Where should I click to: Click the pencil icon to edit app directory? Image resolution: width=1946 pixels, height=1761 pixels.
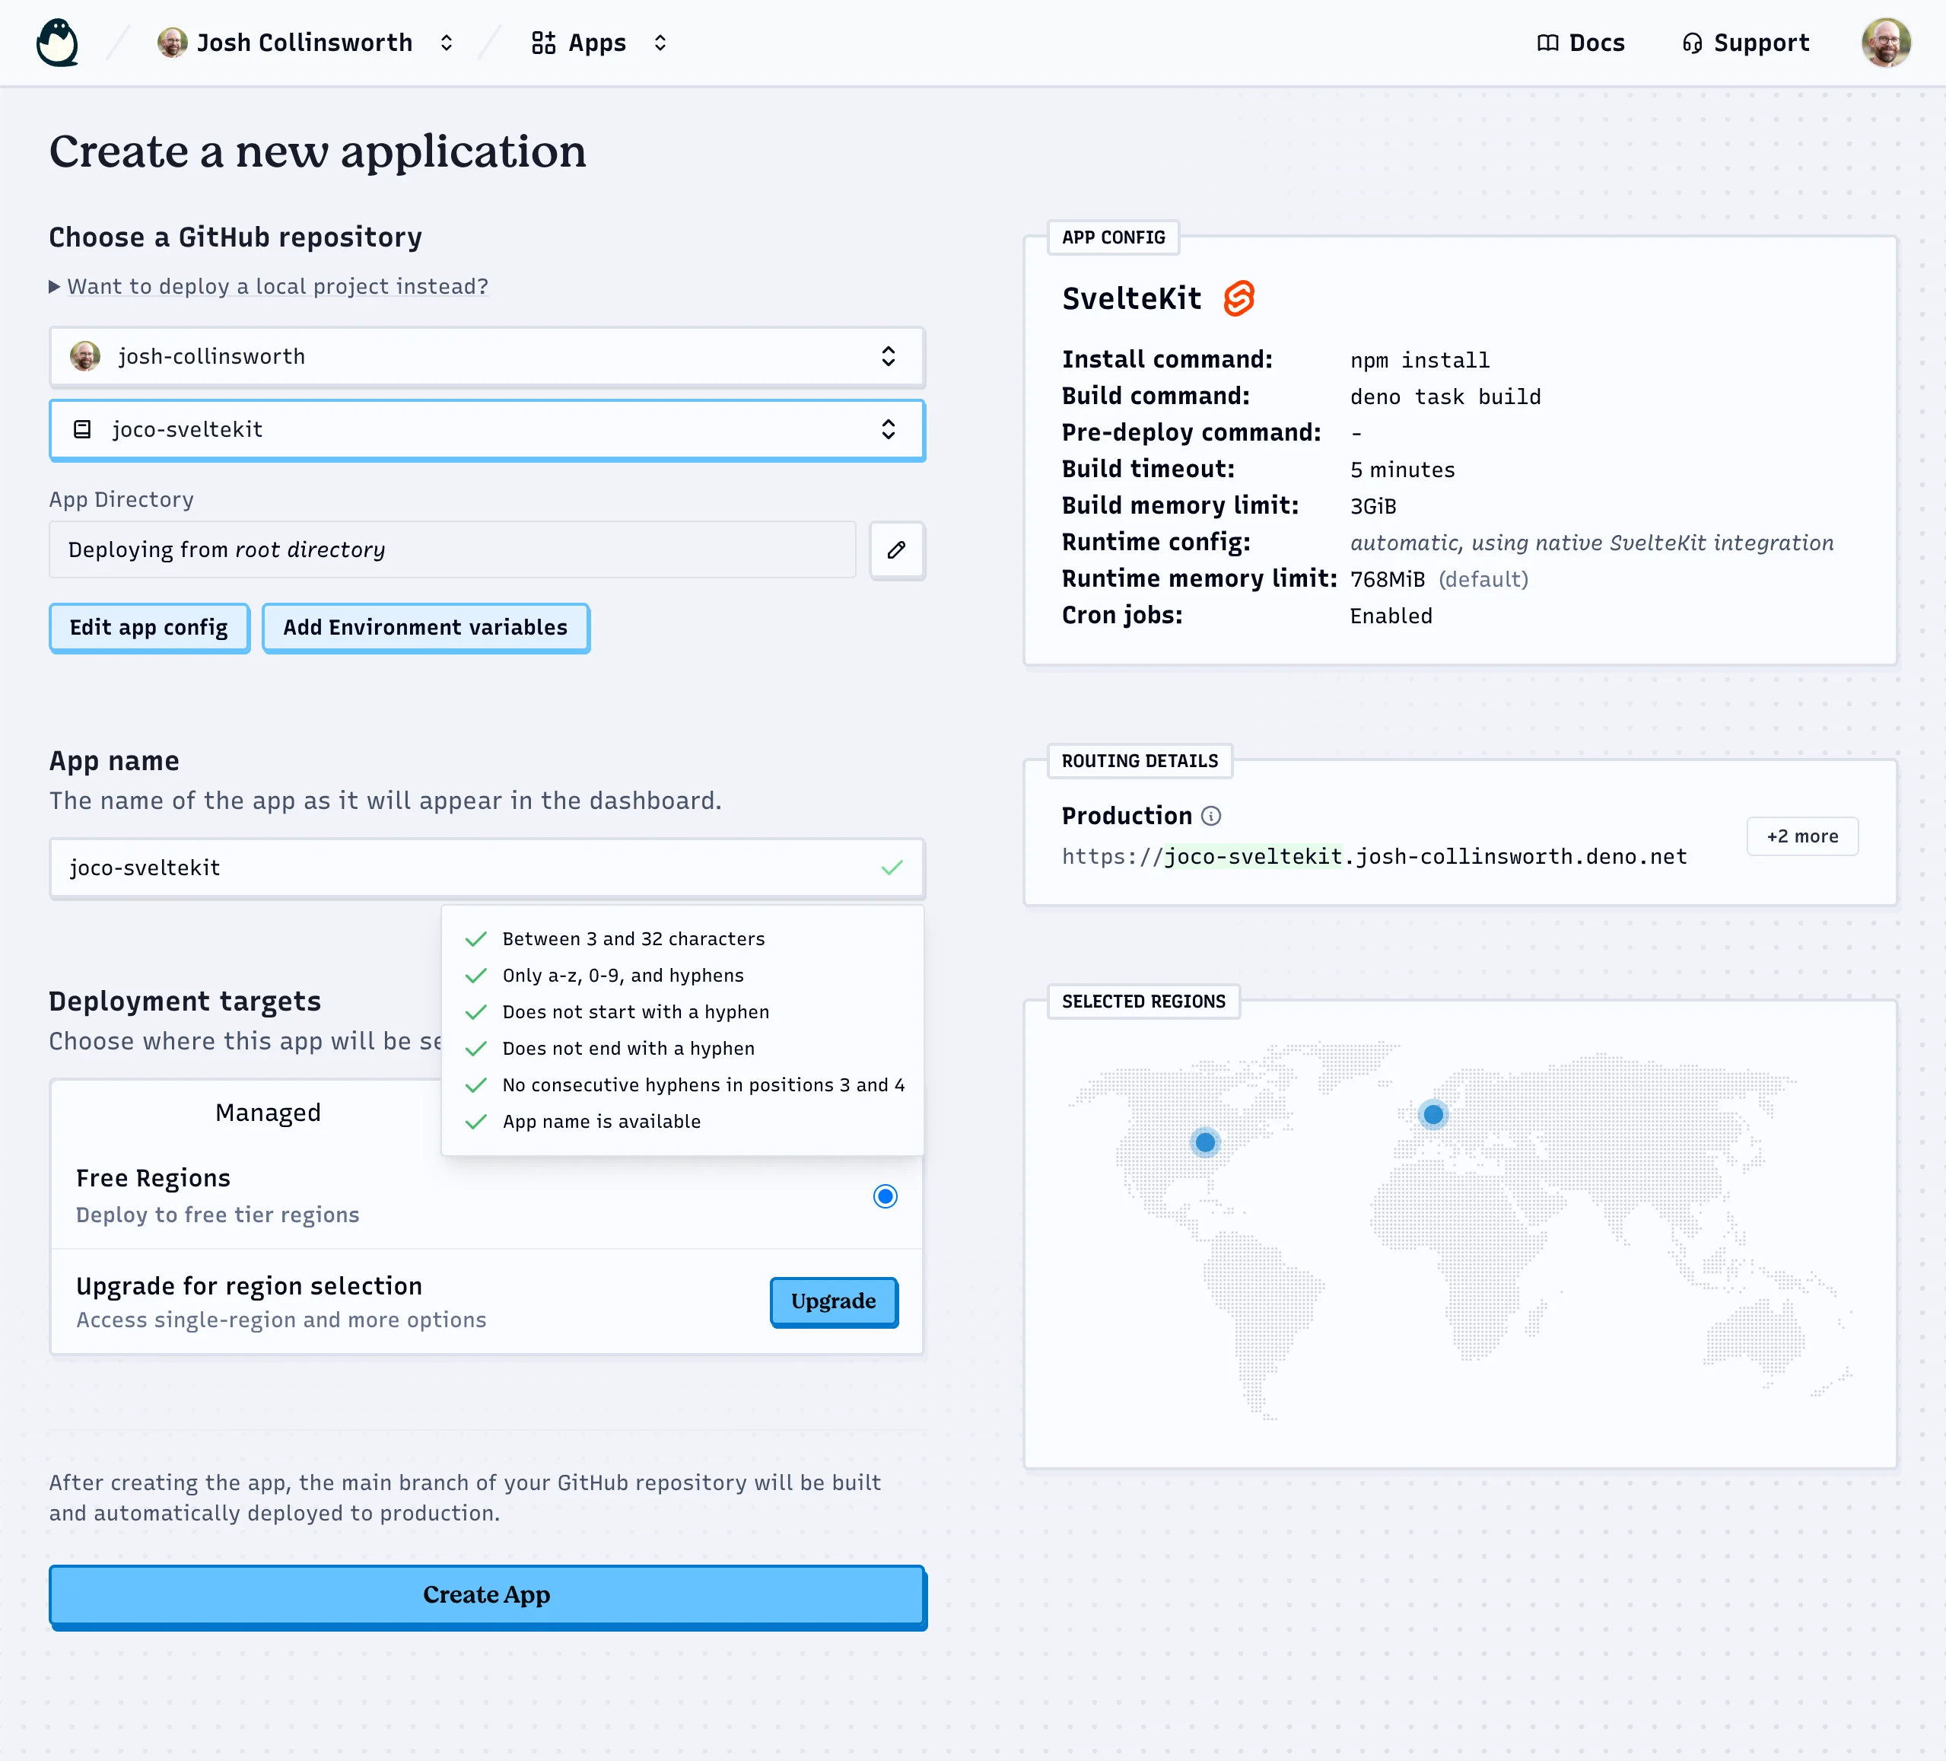click(897, 550)
